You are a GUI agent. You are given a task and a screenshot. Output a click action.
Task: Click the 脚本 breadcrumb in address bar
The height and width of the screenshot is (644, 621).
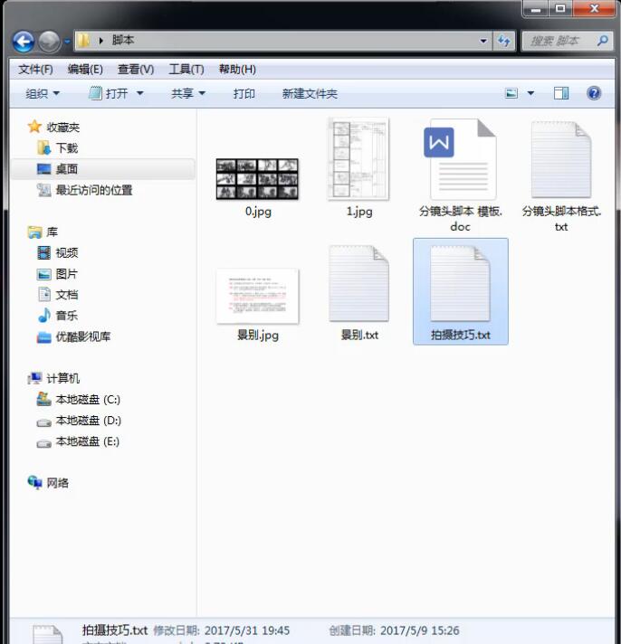point(123,40)
